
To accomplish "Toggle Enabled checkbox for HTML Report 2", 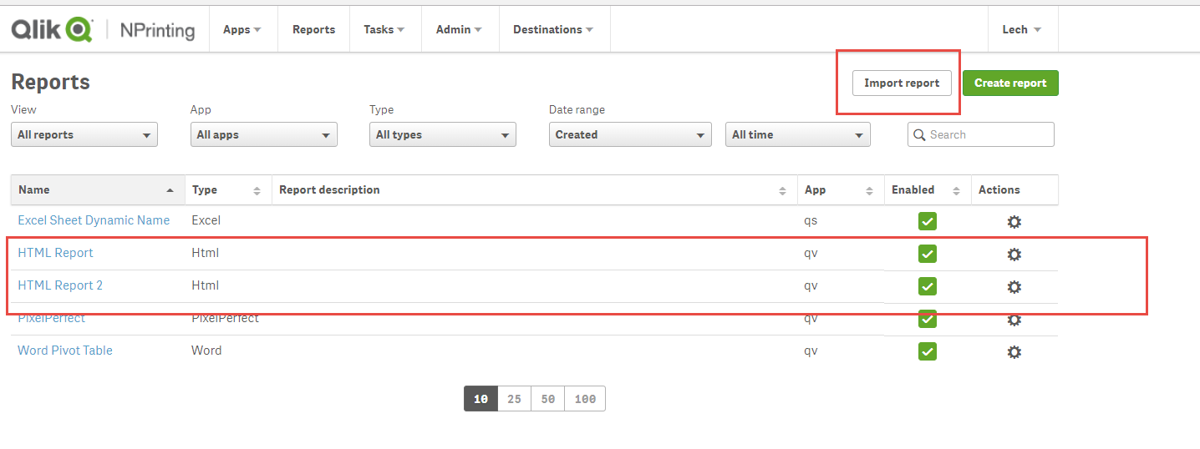I will click(928, 286).
